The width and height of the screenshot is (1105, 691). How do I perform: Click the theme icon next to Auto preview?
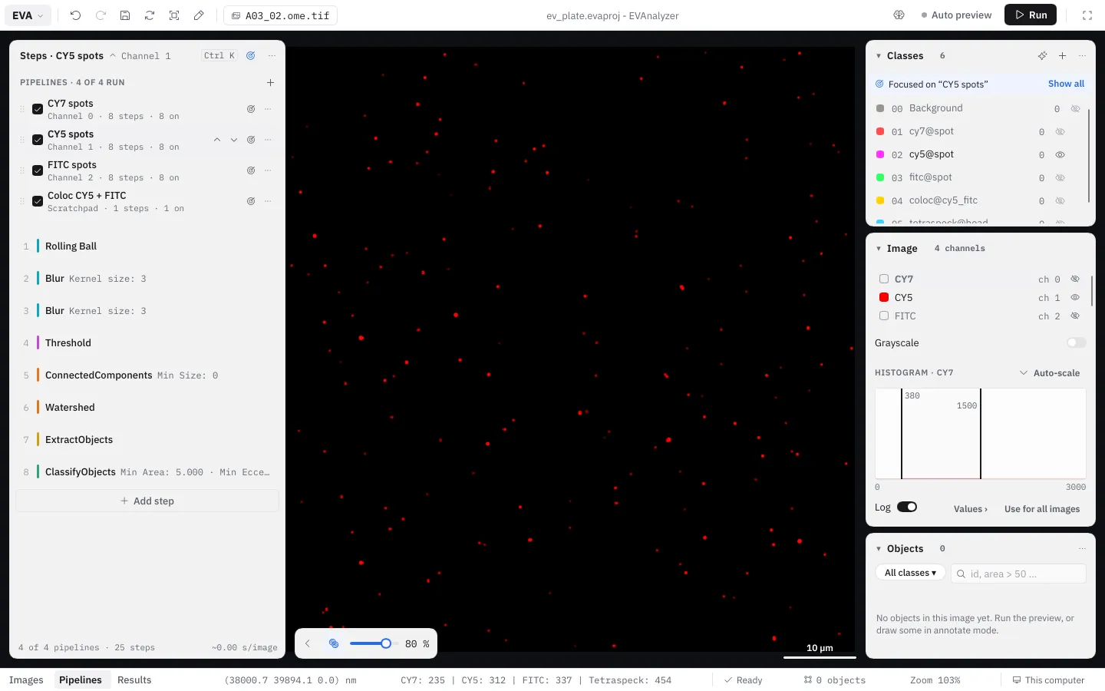899,15
